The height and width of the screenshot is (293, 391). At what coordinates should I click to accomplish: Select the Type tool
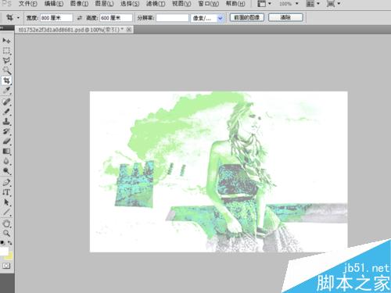click(6, 192)
